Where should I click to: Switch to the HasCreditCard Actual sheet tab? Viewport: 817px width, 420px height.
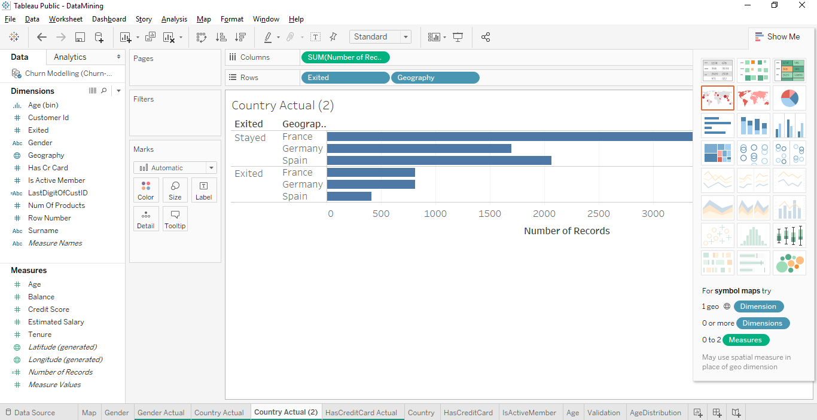361,412
